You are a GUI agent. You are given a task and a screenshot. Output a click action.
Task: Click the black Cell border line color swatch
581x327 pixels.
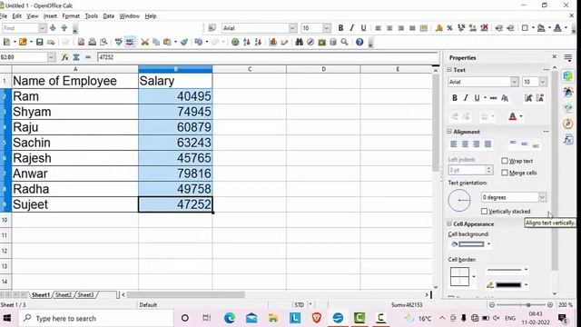tap(508, 285)
